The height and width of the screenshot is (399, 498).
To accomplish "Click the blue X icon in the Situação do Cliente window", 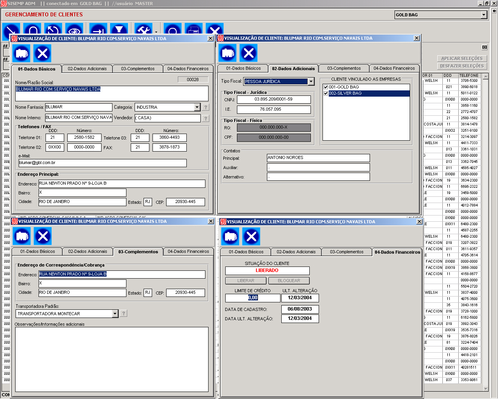I will 251,236.
